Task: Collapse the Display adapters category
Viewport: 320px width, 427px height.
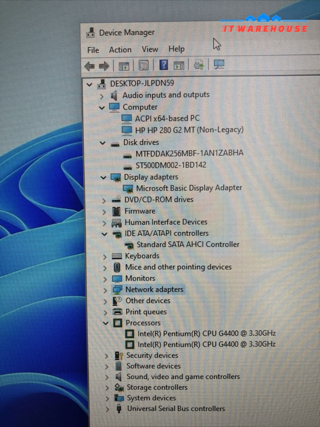Action: click(x=103, y=178)
